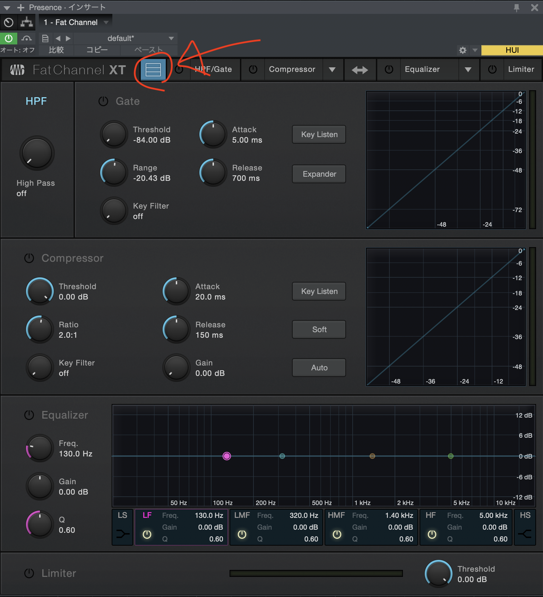
Task: Click the routing/sidechain icon
Action: 27,23
